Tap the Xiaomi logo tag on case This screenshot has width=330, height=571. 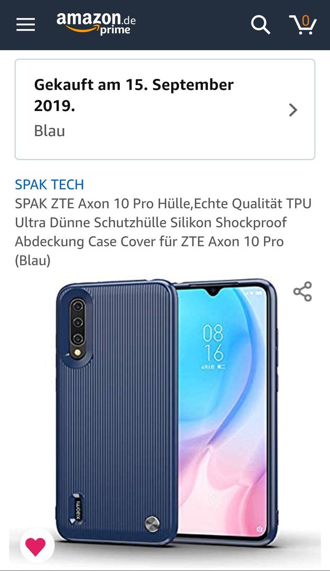click(77, 509)
